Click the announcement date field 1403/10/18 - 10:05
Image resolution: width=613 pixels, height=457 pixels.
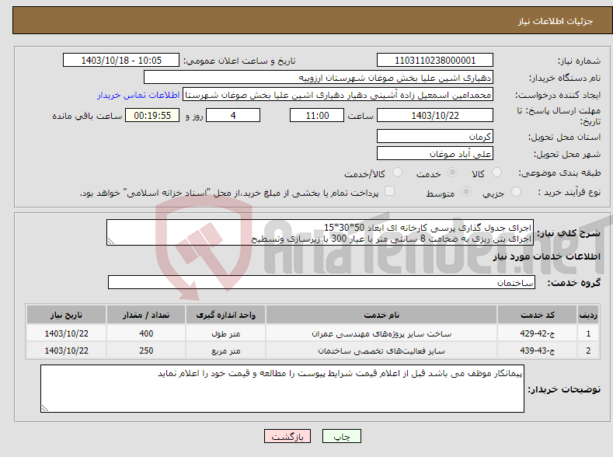coord(121,60)
